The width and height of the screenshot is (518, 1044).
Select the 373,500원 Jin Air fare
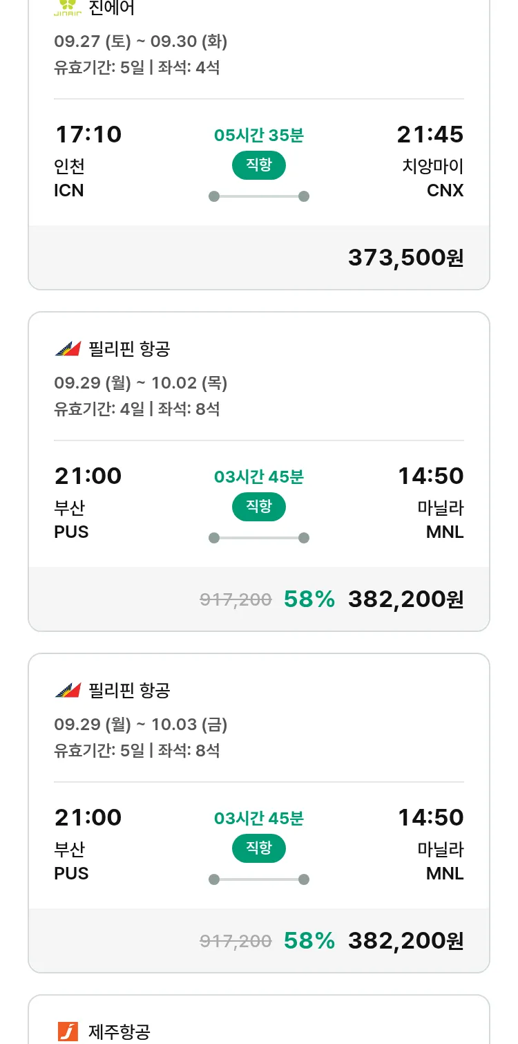pos(405,258)
